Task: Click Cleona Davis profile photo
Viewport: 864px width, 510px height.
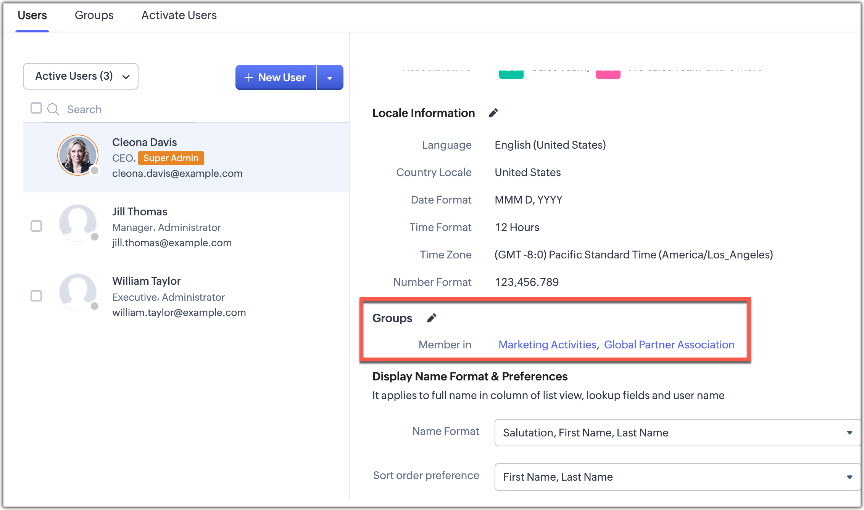Action: pos(78,155)
